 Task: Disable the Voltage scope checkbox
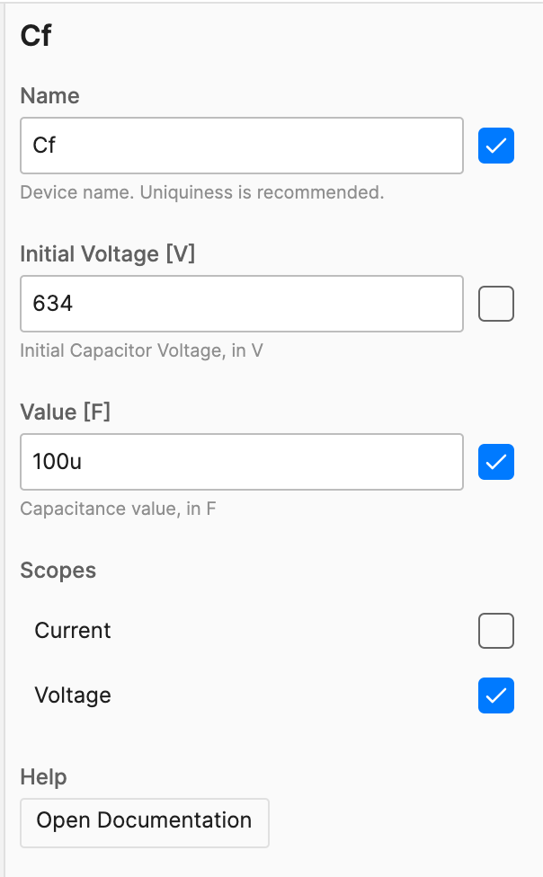click(495, 695)
